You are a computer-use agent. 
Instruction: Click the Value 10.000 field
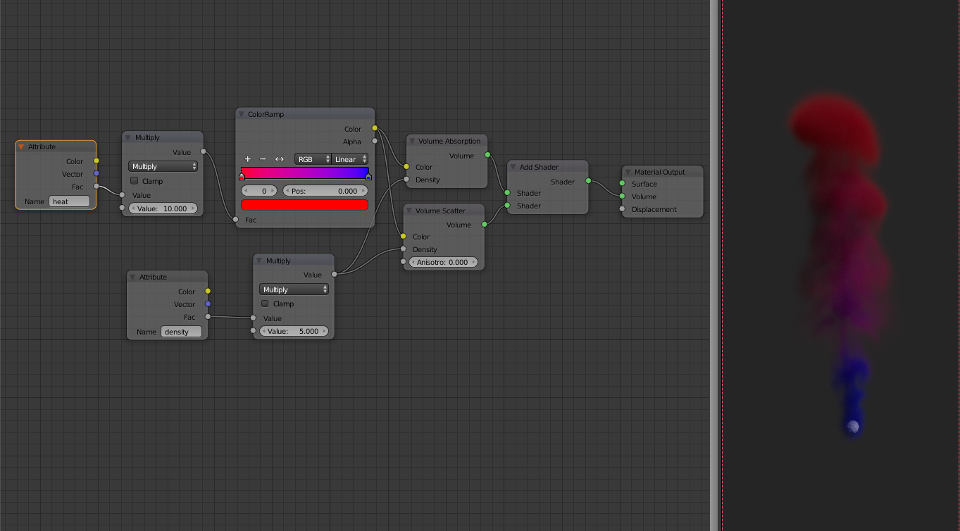tap(163, 208)
